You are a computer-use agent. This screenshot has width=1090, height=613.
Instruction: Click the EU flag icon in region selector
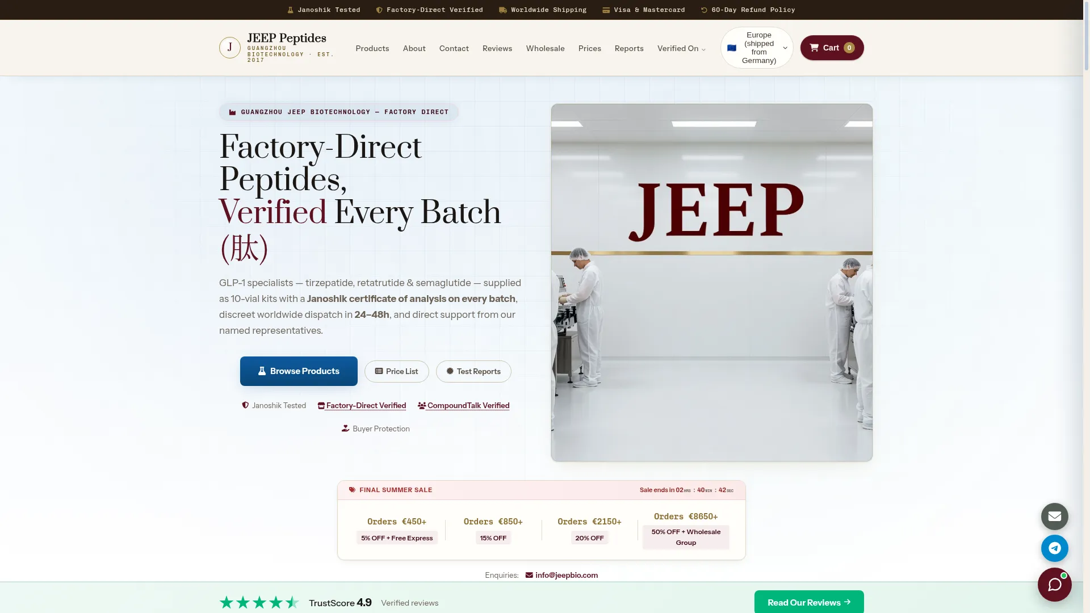(732, 48)
